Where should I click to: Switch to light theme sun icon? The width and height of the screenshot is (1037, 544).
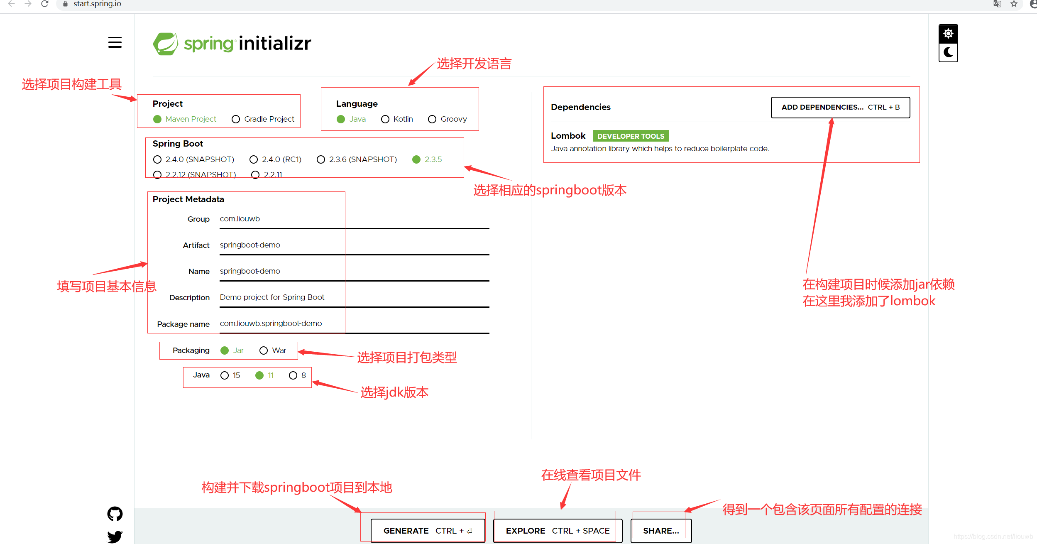tap(948, 34)
